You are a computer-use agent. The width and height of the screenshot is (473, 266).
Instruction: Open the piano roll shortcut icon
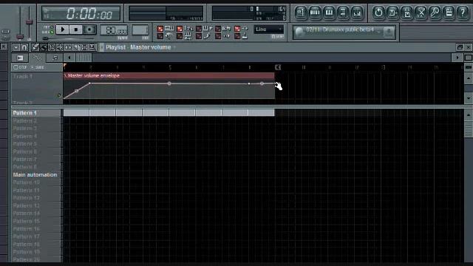(x=329, y=13)
